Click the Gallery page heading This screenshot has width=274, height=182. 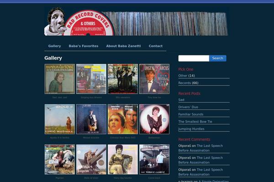53,58
